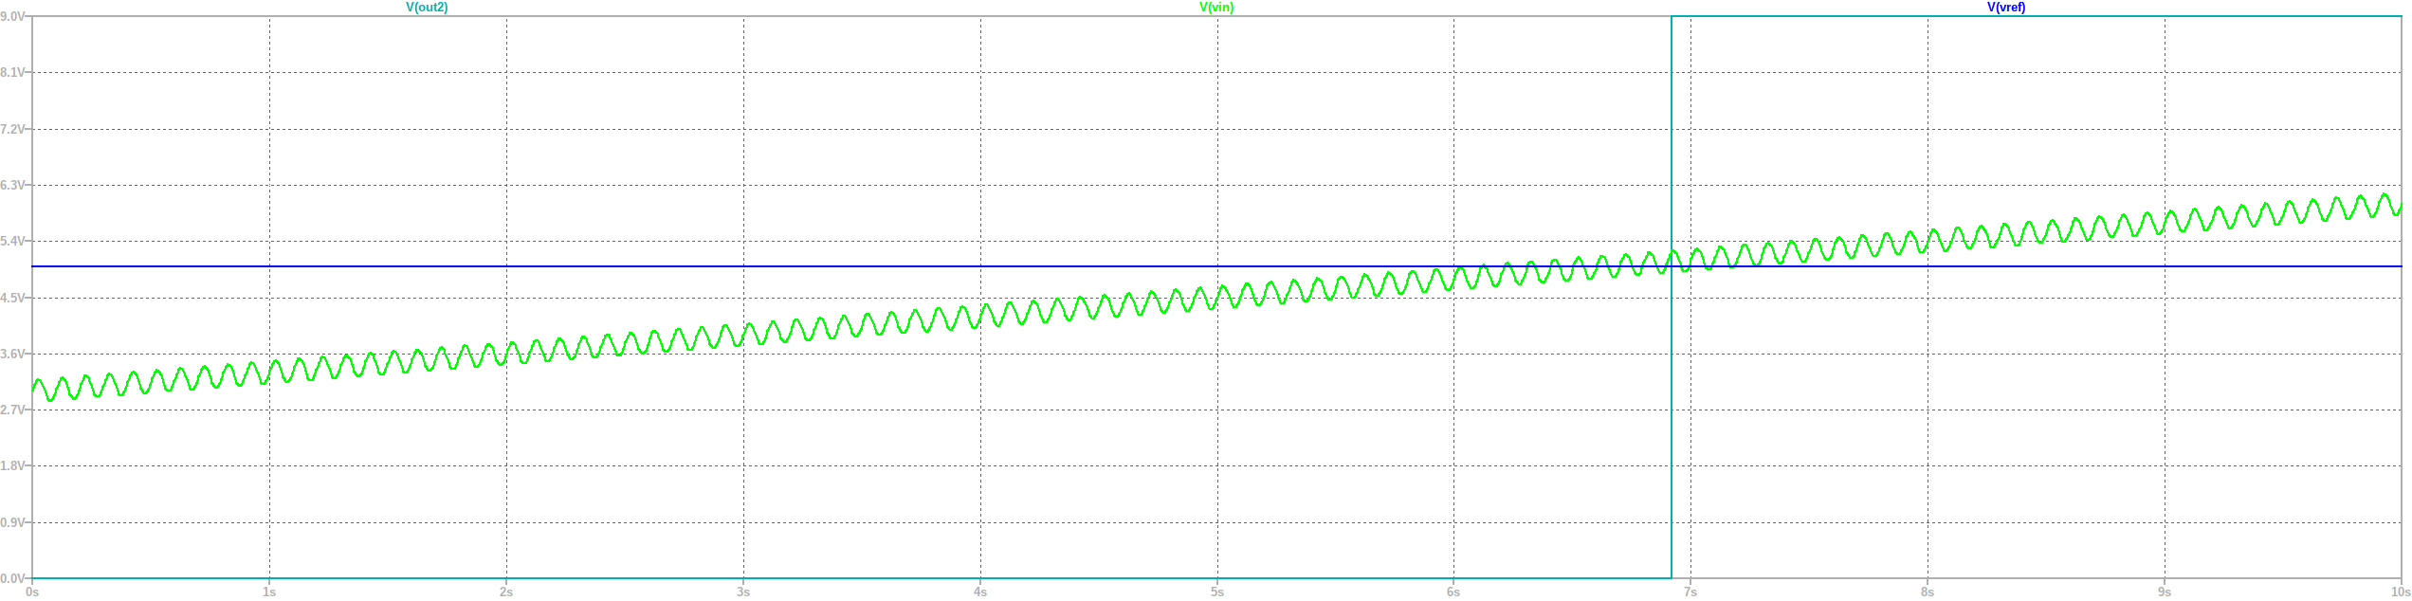Click the 5.4V tick label on vertical axis
This screenshot has width=2412, height=601.
coord(13,242)
